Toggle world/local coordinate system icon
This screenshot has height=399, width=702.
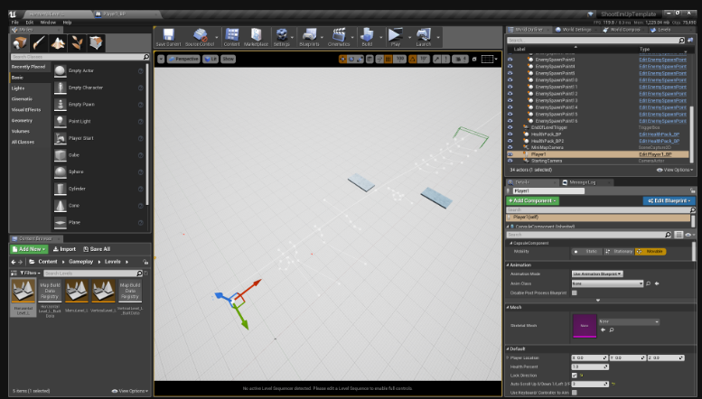tap(370, 59)
